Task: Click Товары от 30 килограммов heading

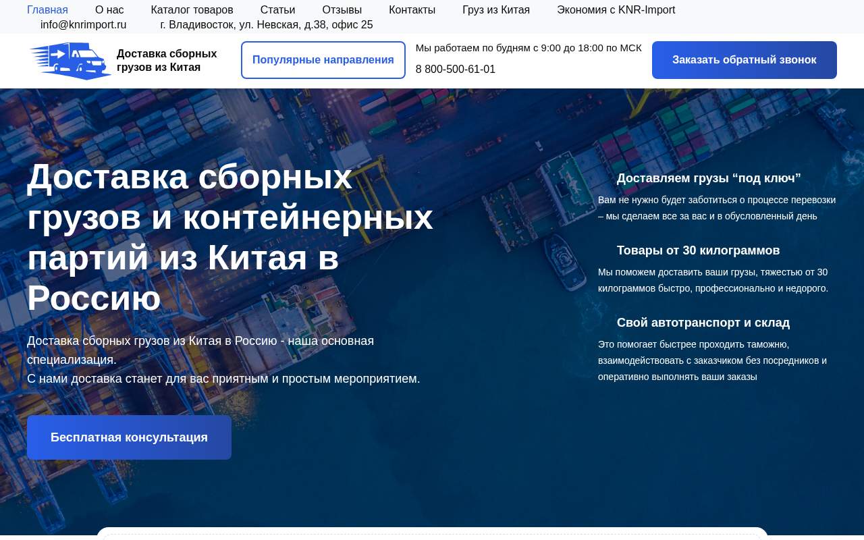Action: point(698,250)
